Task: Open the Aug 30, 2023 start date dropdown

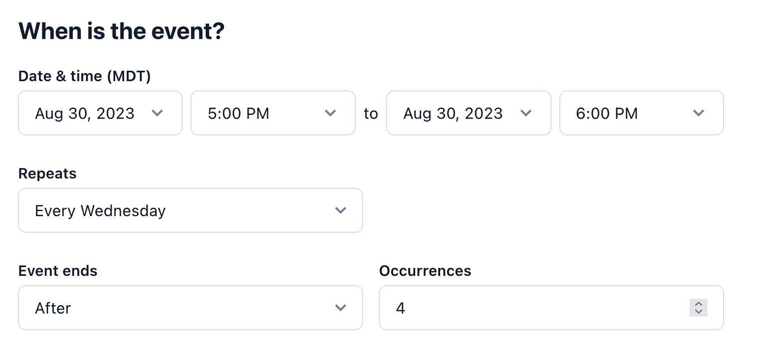Action: (100, 114)
